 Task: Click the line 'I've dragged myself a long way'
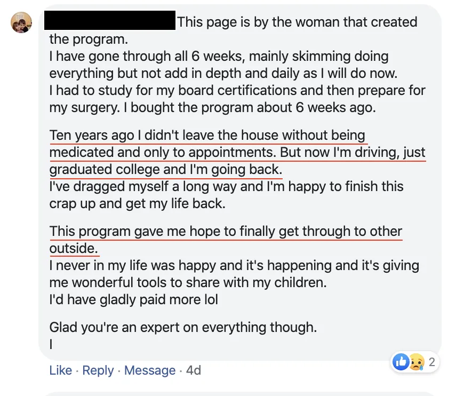click(x=226, y=187)
